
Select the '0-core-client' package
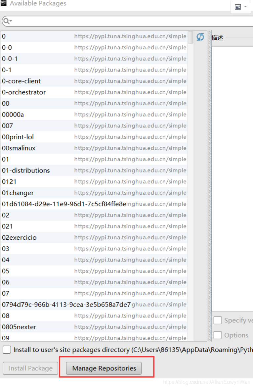tap(94, 81)
